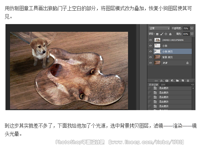Viewport: 201px width, 148px height.
Task: Toggle visibility of the 小狗 layer
Action: 151,46
